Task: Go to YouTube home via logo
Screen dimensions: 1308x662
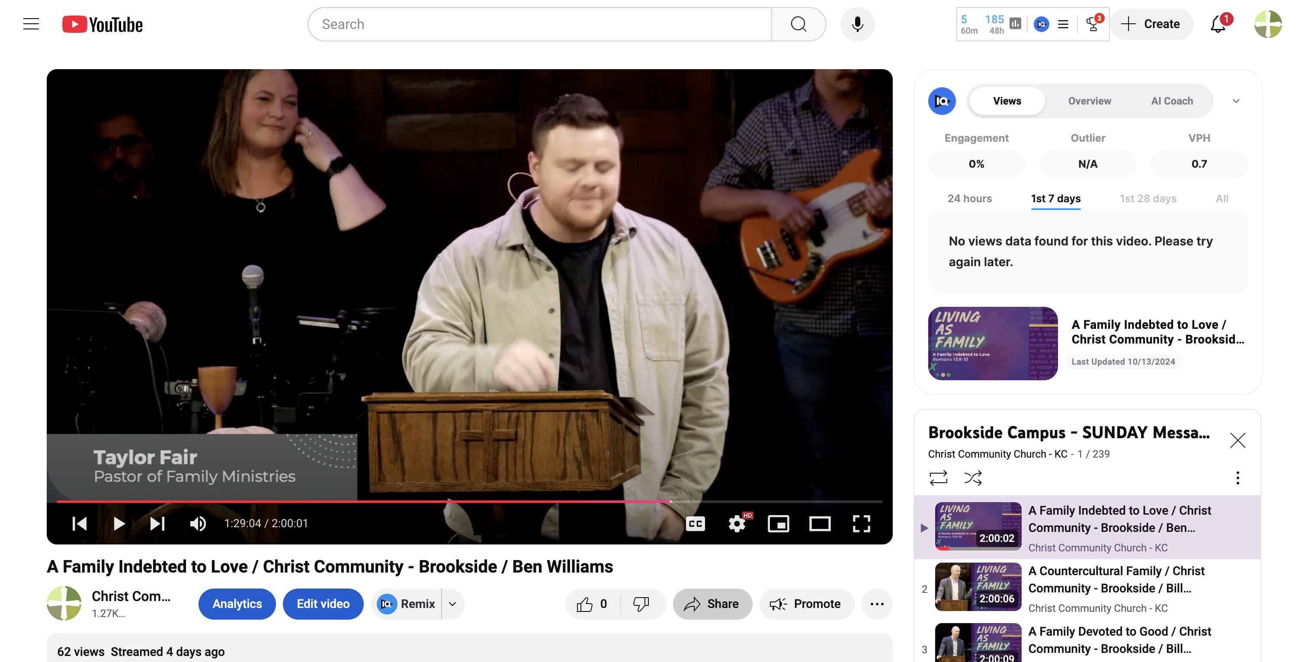Action: point(102,24)
